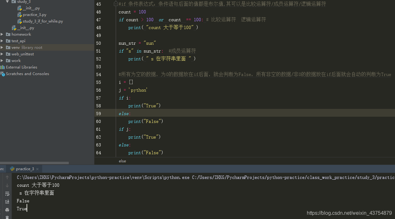Expand the venv library root arrow
Viewport: 395px width, 219px height.
click(x=2, y=48)
